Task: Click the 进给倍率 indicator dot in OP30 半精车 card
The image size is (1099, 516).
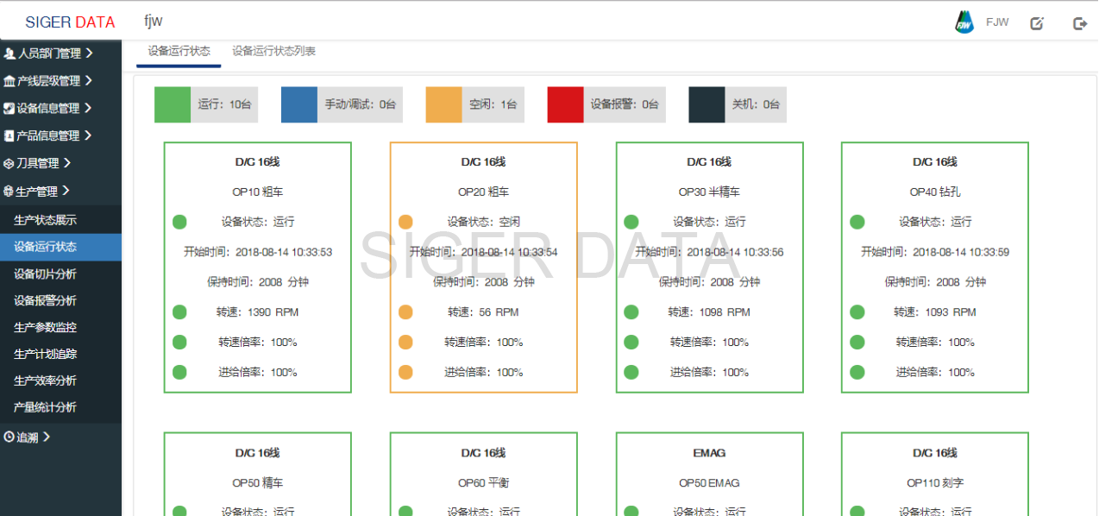Action: (x=631, y=373)
